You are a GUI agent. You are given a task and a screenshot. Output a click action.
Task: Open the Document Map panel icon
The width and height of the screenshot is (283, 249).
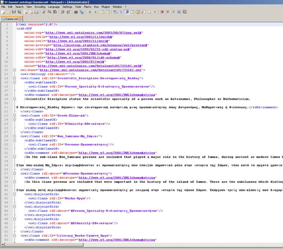click(138, 12)
